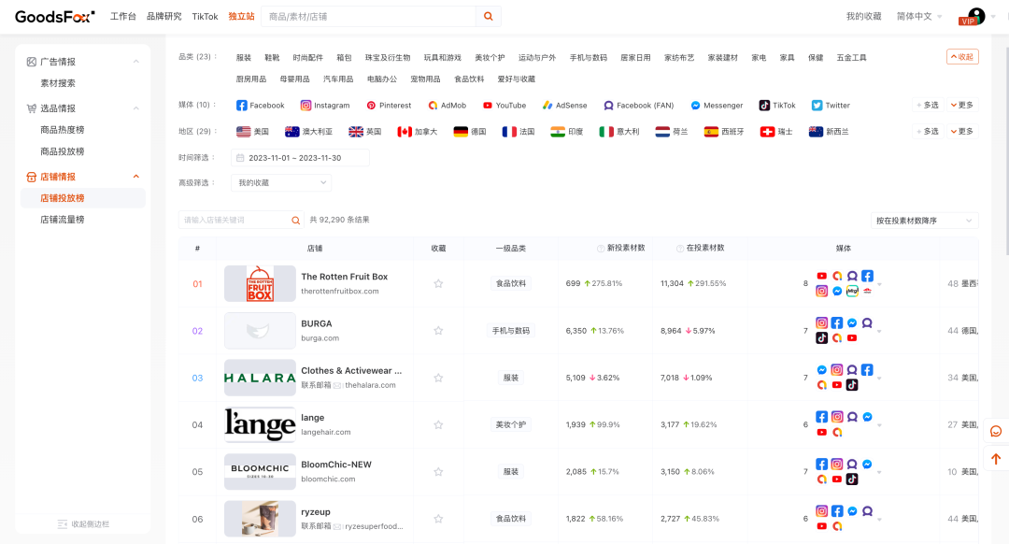Image resolution: width=1009 pixels, height=544 pixels.
Task: Select the 宠物用品 category filter
Action: [x=425, y=79]
